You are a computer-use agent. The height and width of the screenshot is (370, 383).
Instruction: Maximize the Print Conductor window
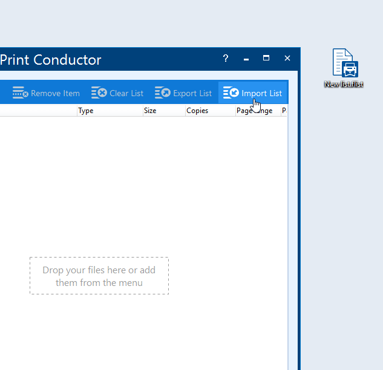(266, 58)
